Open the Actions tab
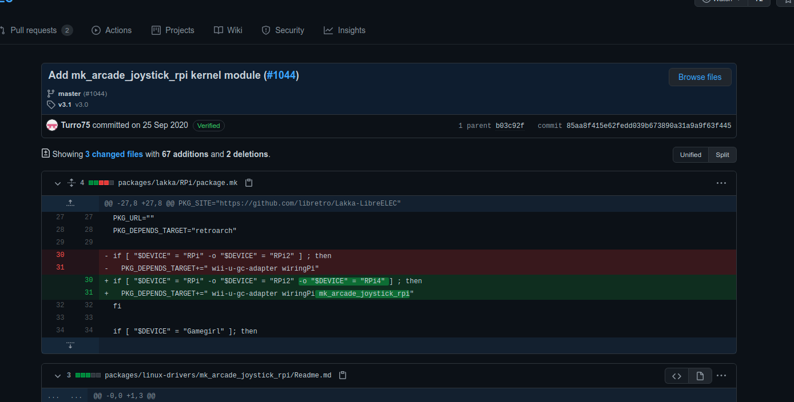Image resolution: width=794 pixels, height=402 pixels. 112,30
